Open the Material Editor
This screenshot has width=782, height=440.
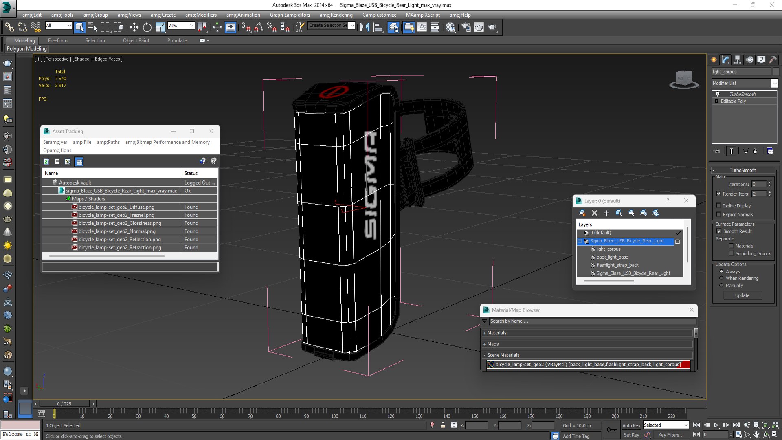450,27
